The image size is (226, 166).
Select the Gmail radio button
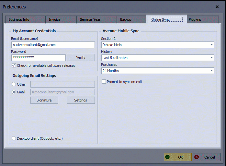click(x=14, y=92)
